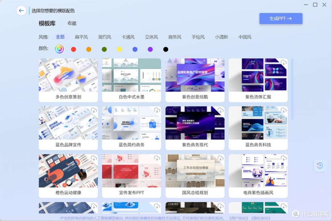Filter templates by 商务风 style
Viewport: 332px width, 221px height.
[x=175, y=37]
